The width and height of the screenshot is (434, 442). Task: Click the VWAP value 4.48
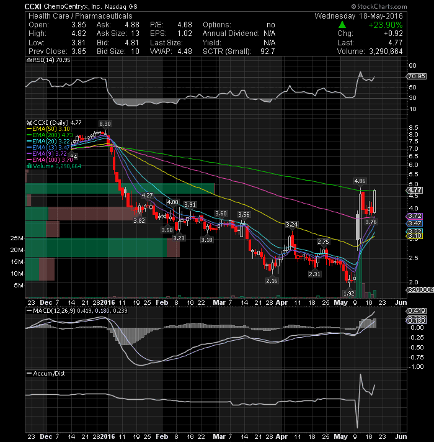click(x=185, y=52)
